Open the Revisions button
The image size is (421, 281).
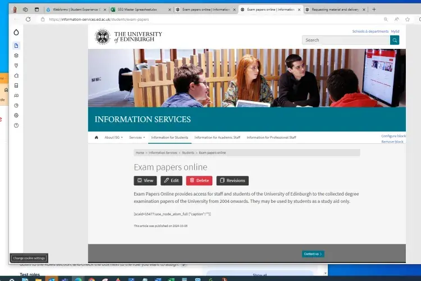tap(232, 180)
